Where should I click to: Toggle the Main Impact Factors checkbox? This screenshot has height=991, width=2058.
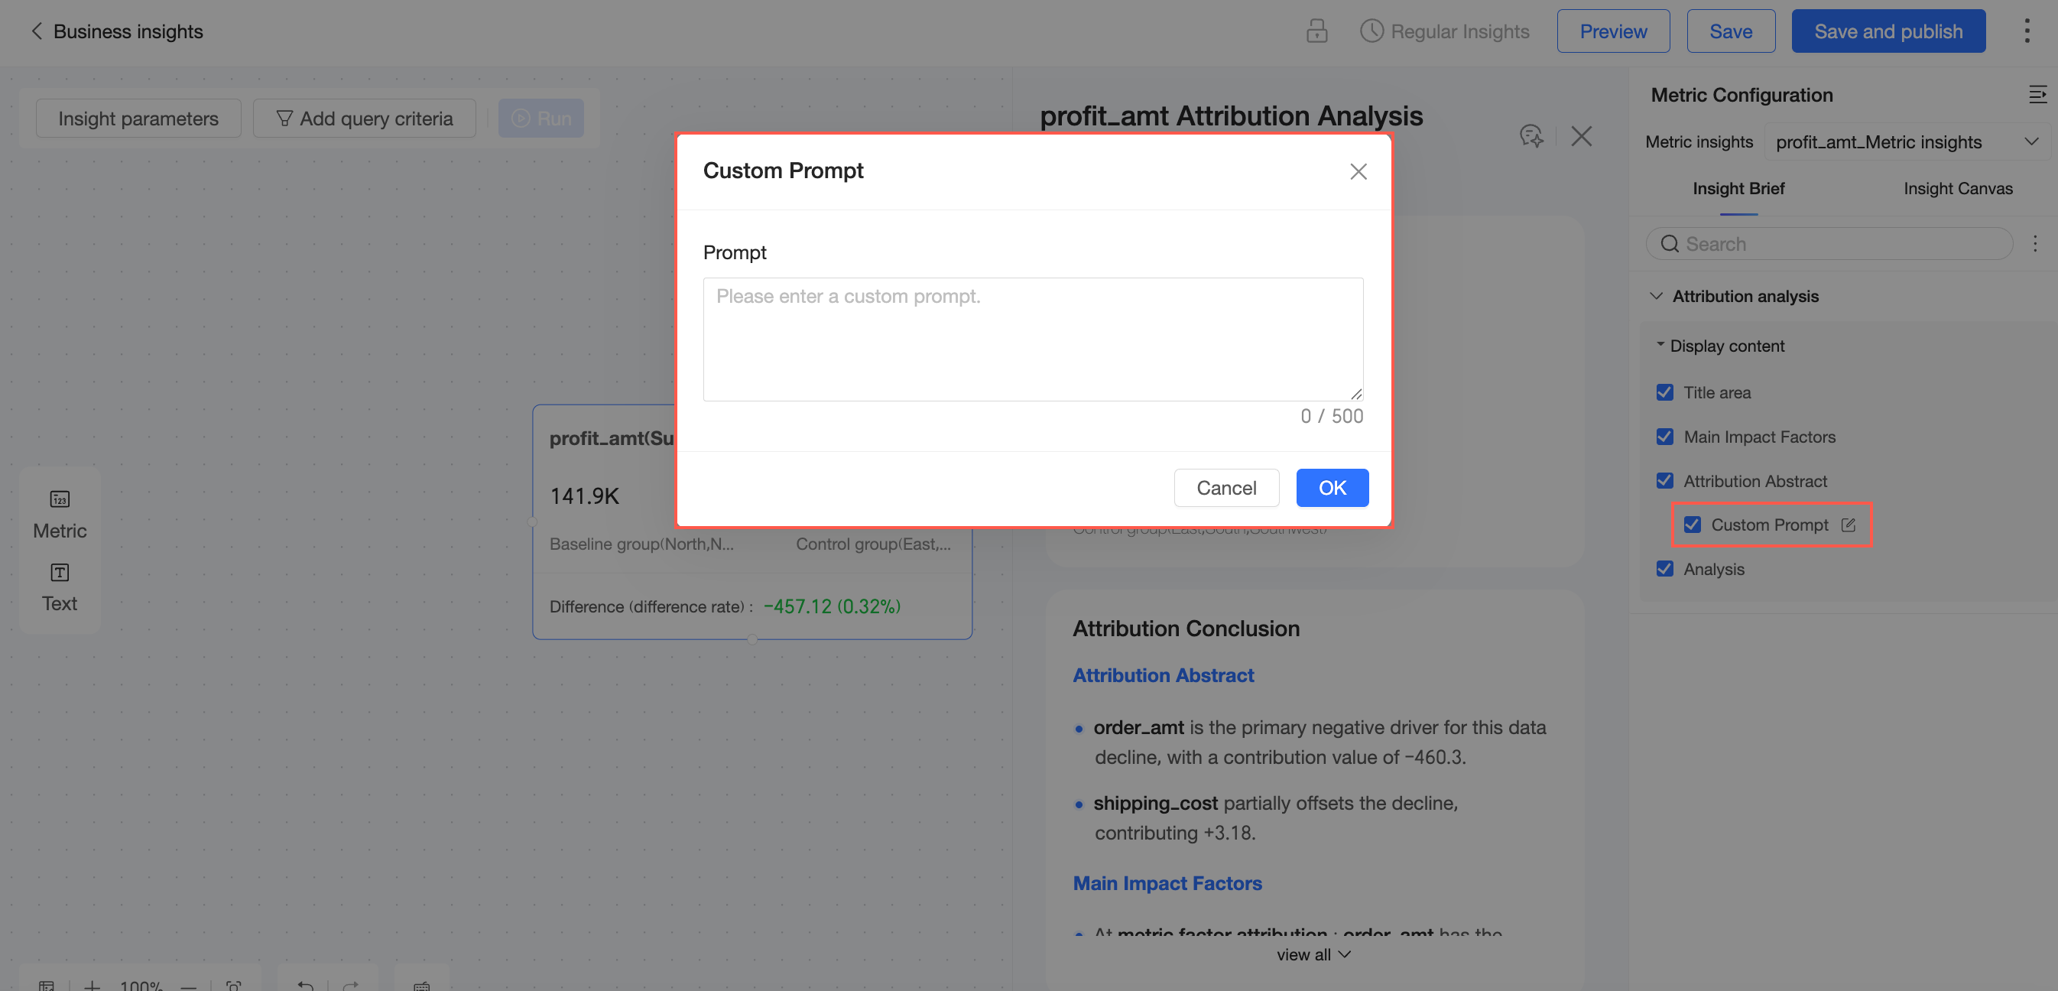pos(1665,437)
